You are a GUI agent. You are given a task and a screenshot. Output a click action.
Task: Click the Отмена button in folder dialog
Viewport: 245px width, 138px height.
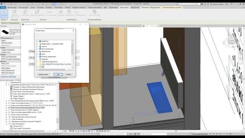point(69,74)
